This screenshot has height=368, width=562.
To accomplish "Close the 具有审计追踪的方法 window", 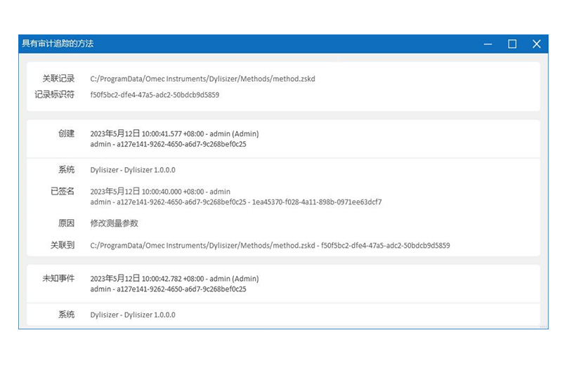I will click(x=536, y=44).
